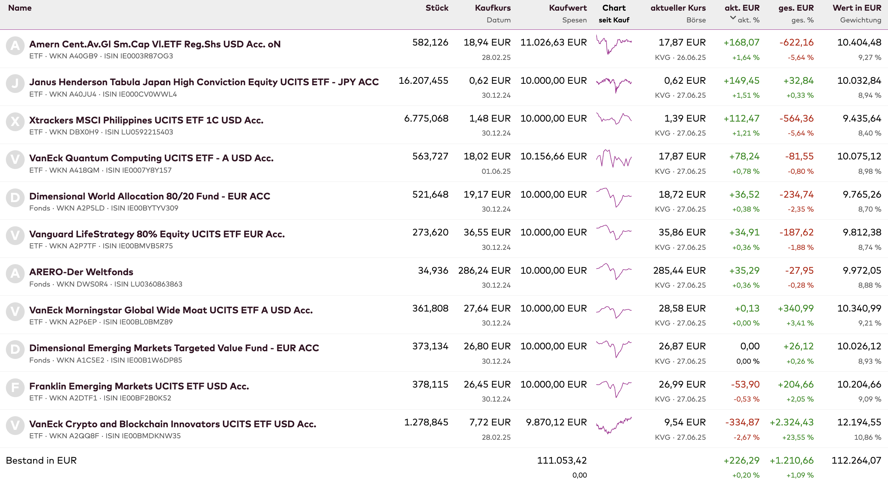The height and width of the screenshot is (482, 888).
Task: Click the 'seit Kauf' chart period label
Action: [x=614, y=20]
